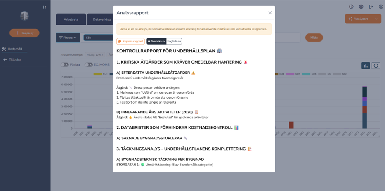Select the bar chart view icon
Image resolution: width=385 pixels, height=191 pixels.
pyautogui.click(x=366, y=66)
